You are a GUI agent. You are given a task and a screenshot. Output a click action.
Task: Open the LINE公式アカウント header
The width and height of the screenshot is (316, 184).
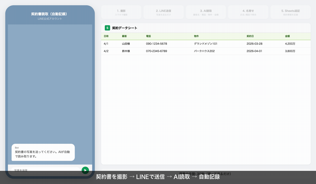click(50, 19)
